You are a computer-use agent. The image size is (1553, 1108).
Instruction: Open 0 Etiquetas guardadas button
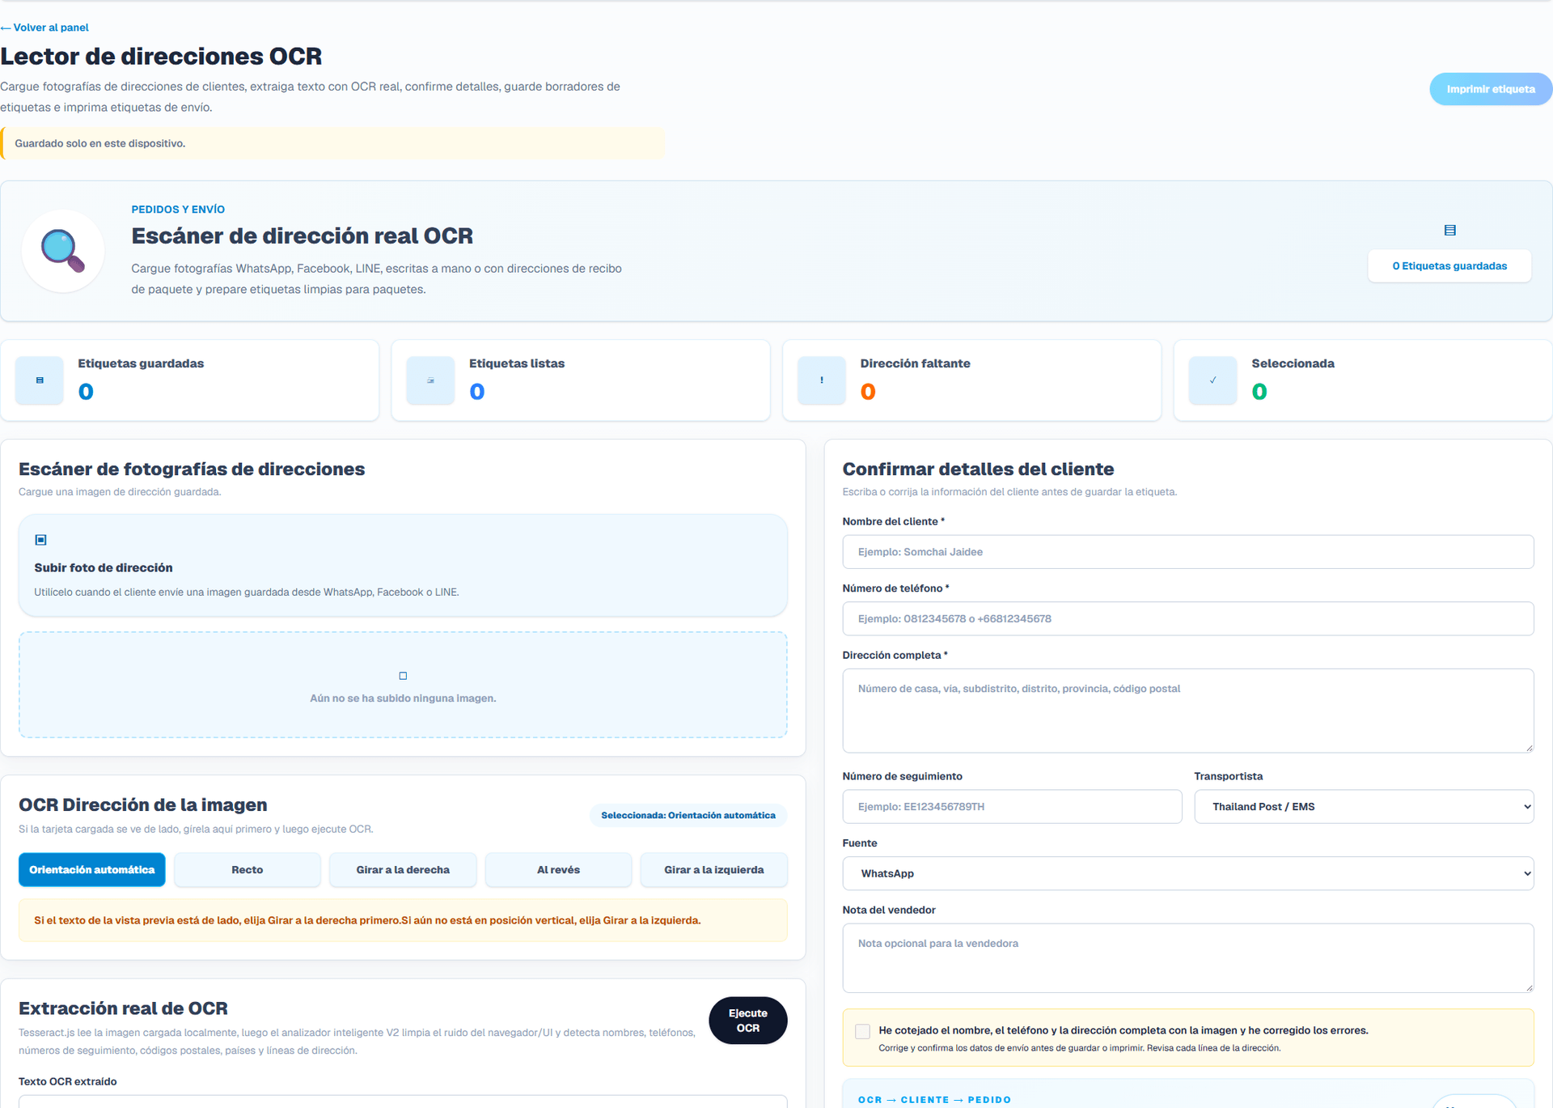coord(1449,266)
